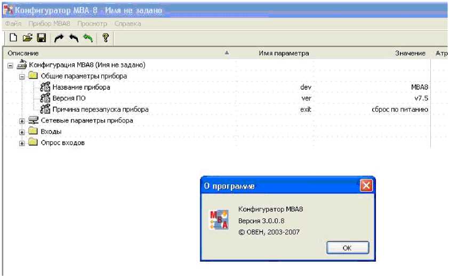The height and width of the screenshot is (276, 449).
Task: Click the parameter name exit
Action: 306,109
